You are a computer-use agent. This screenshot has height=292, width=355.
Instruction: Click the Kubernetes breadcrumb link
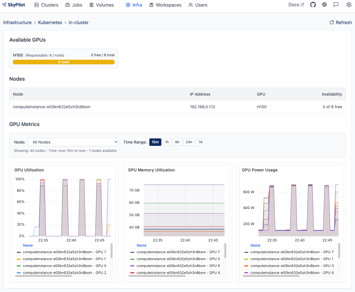pos(50,22)
